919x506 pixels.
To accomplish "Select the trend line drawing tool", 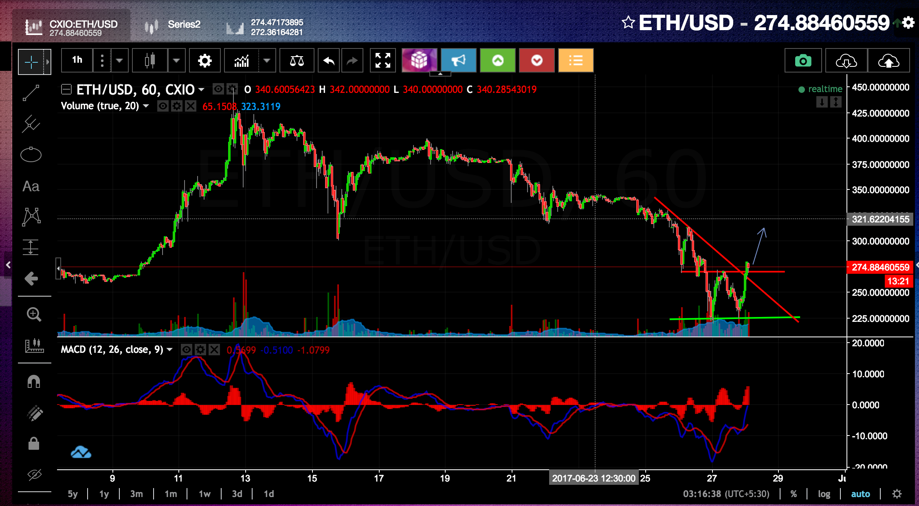I will [x=31, y=93].
